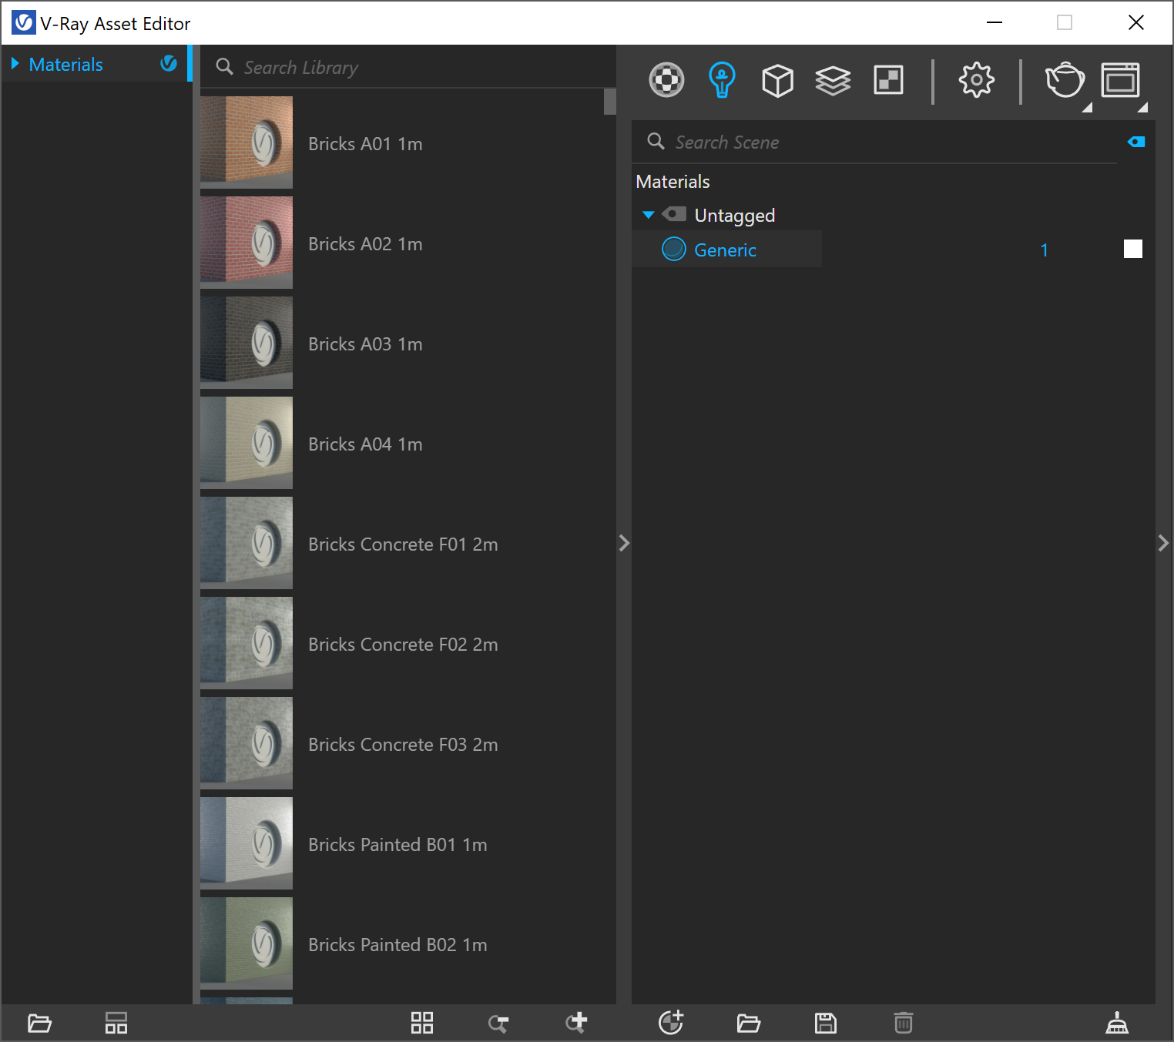Select the Generic material name
The image size is (1174, 1042).
[x=725, y=250]
